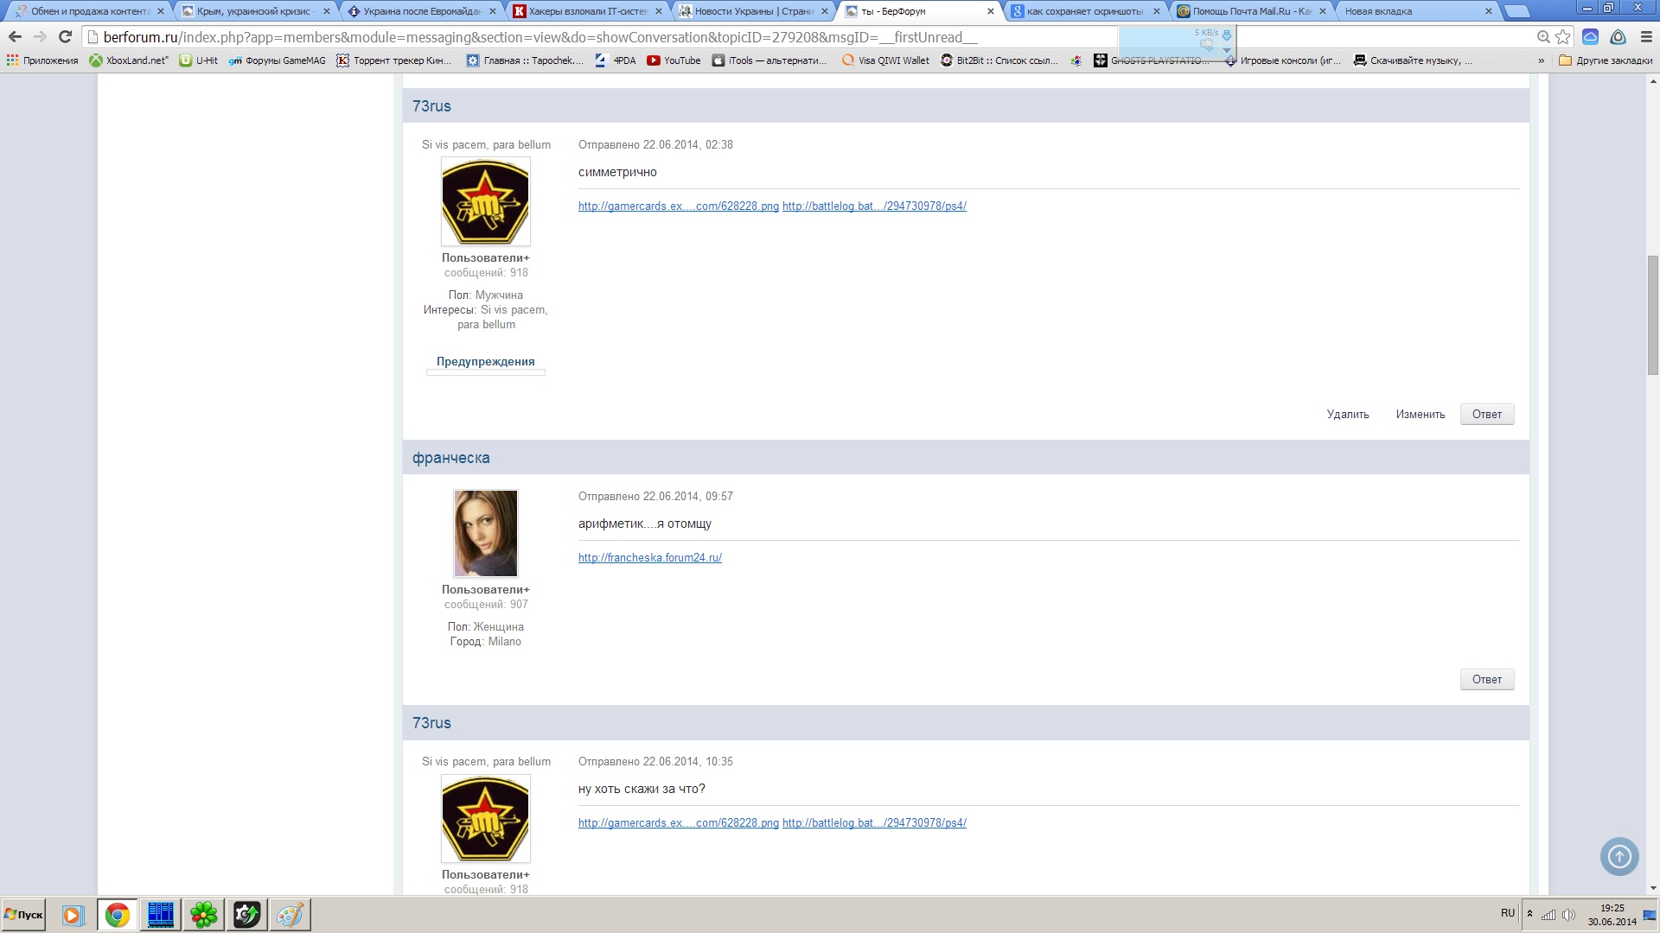
Task: Click Ответ button under франческа's message
Action: (1486, 679)
